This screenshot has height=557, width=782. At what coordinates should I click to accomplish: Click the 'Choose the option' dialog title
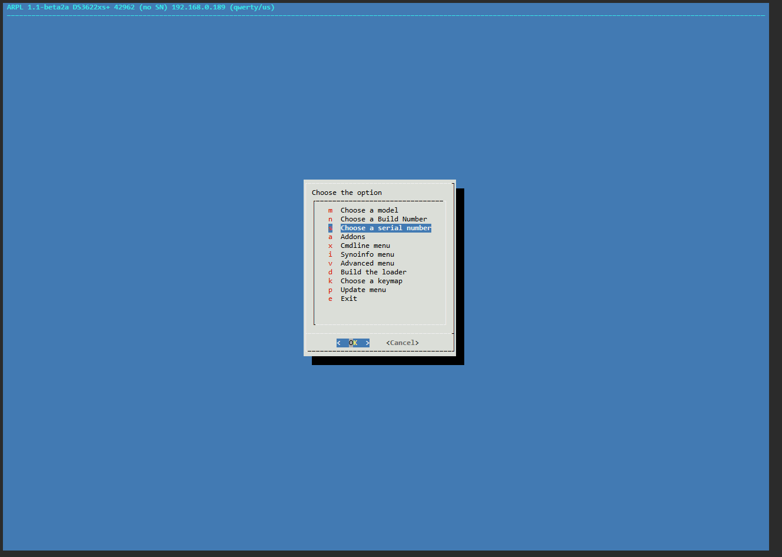[x=347, y=193]
